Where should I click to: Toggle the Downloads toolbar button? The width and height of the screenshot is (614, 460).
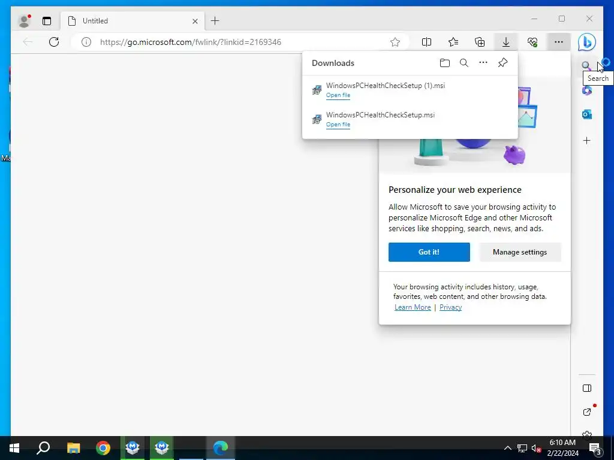pos(506,42)
